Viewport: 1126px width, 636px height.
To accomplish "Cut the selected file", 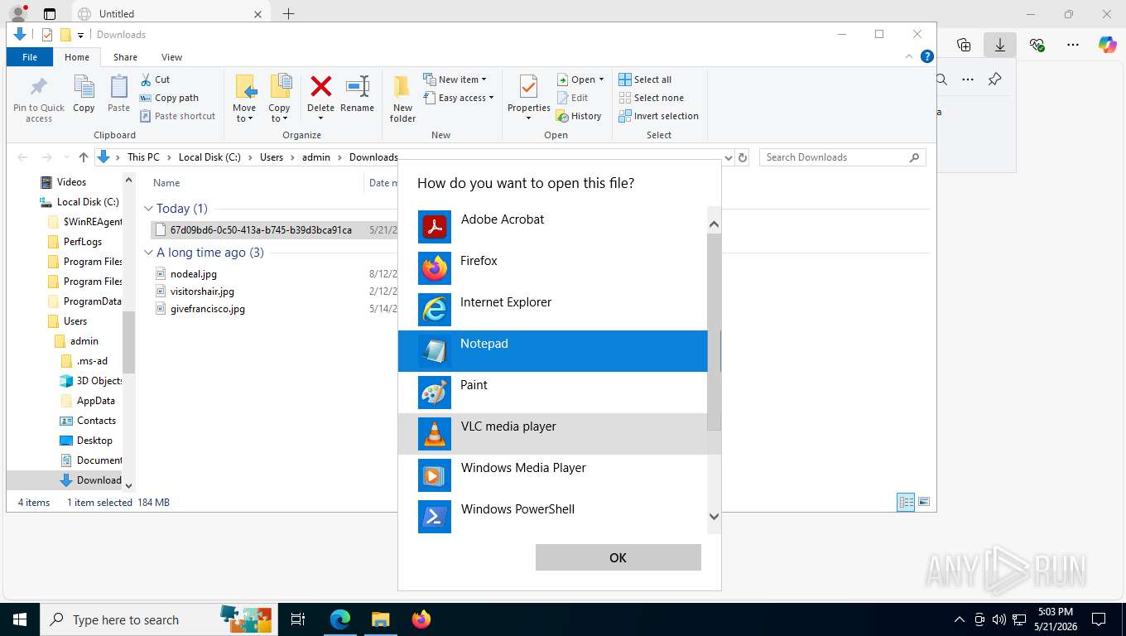I will (x=155, y=79).
